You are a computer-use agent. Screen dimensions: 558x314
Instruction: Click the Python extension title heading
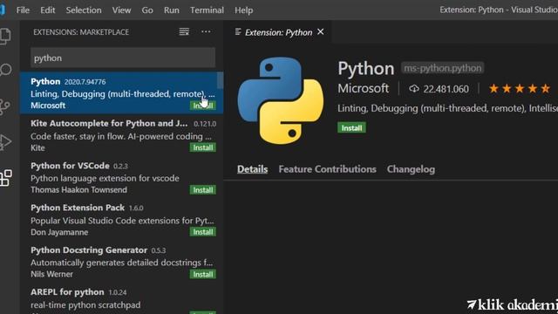(x=366, y=68)
